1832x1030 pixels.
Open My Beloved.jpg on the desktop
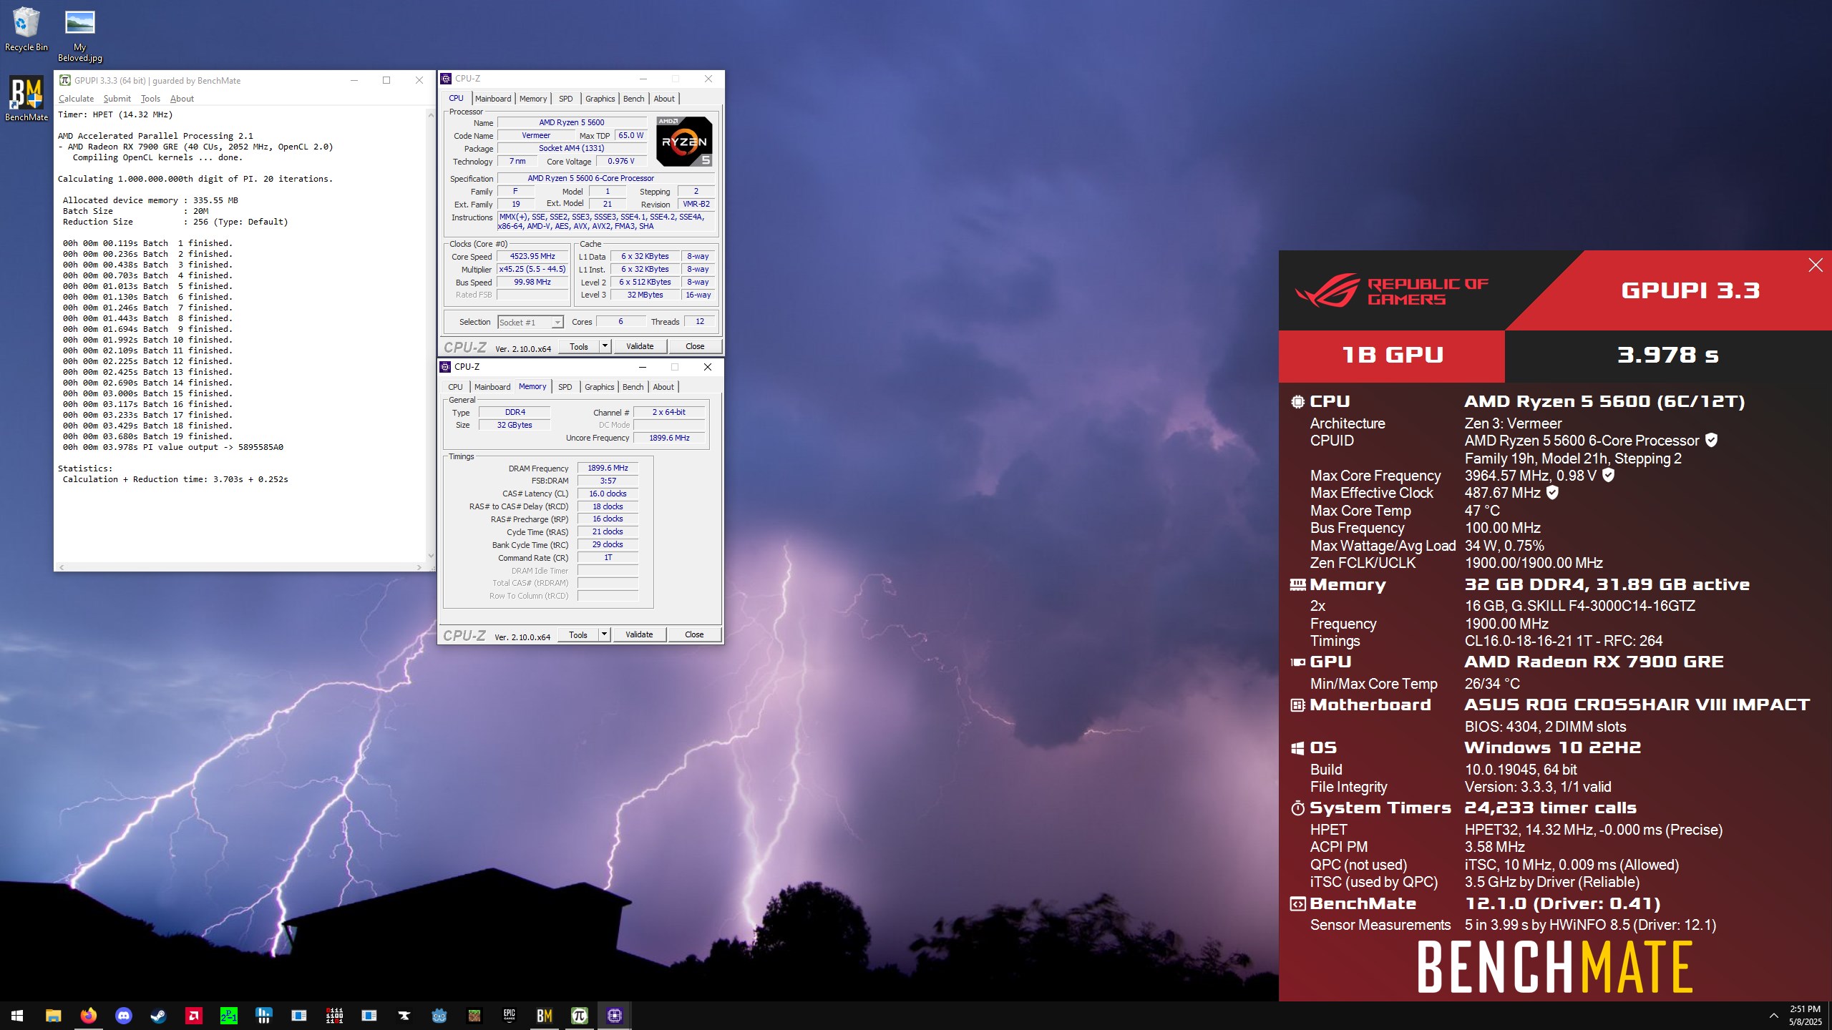pos(79,36)
